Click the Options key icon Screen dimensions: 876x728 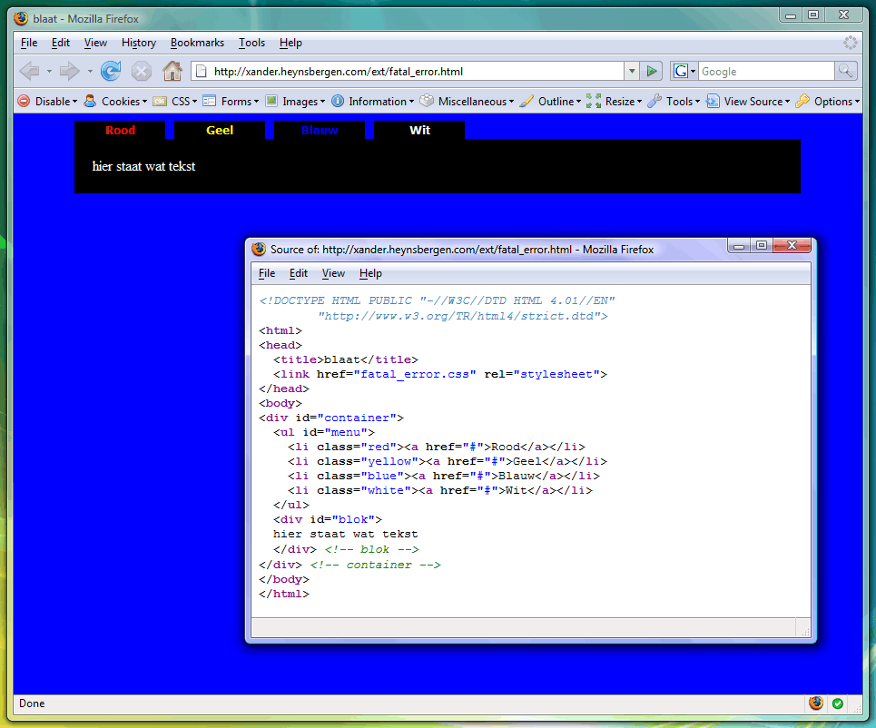coord(802,101)
